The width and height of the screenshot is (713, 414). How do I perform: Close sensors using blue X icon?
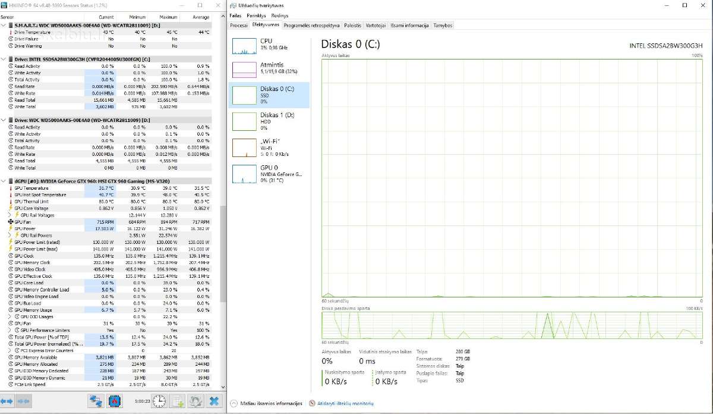tap(214, 402)
